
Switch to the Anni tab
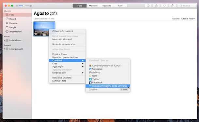pos(120,6)
